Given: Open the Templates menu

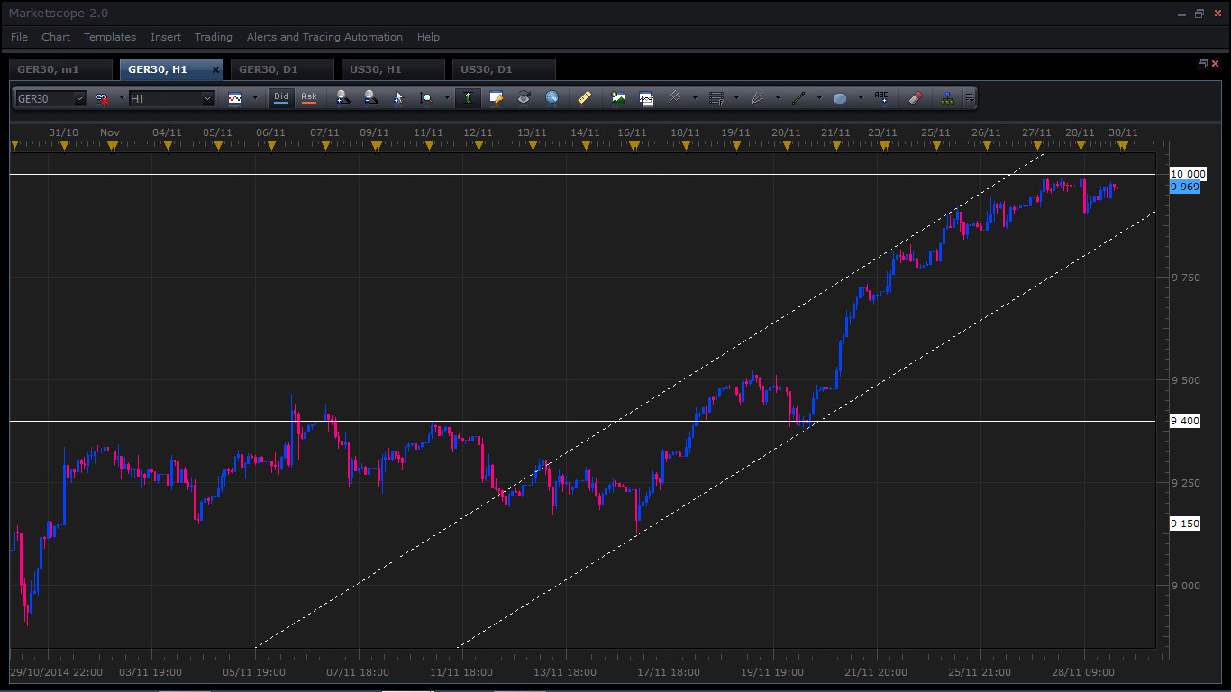Looking at the screenshot, I should tap(110, 37).
